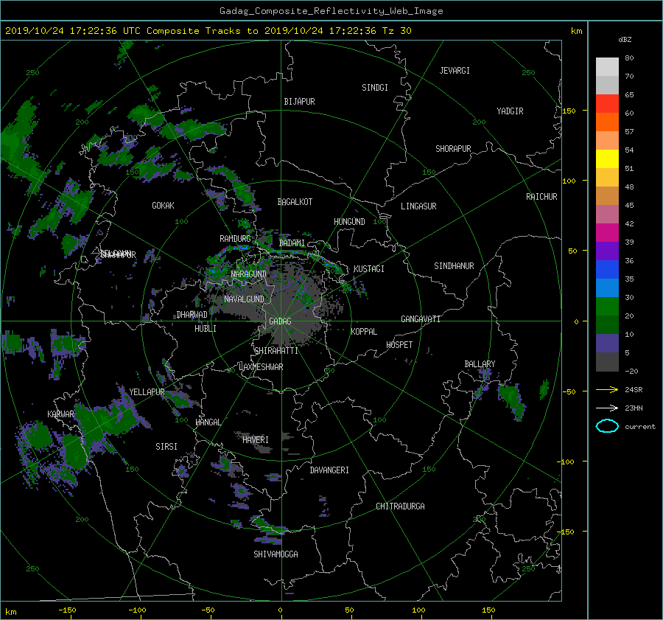Select the light blue 30-35 dBZ swatch
Screen dimensions: 663x620
[607, 288]
